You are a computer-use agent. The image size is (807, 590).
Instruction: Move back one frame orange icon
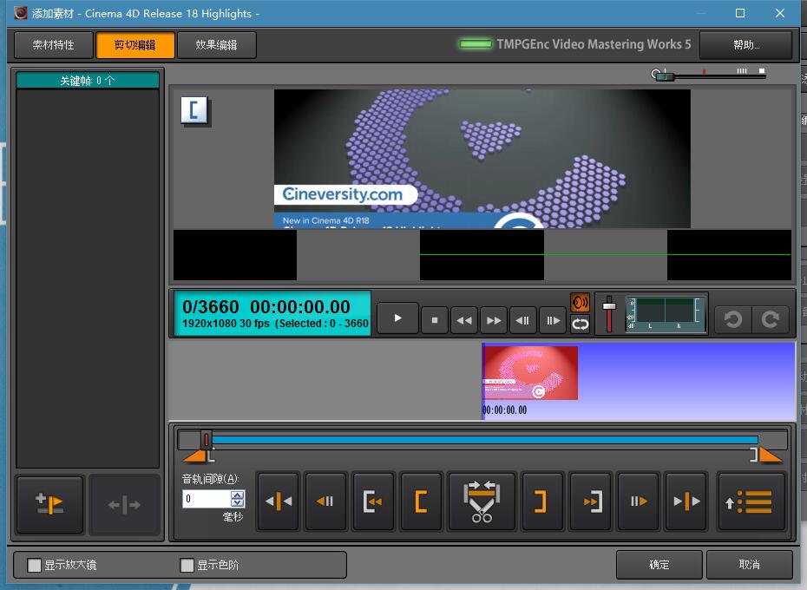tap(325, 501)
